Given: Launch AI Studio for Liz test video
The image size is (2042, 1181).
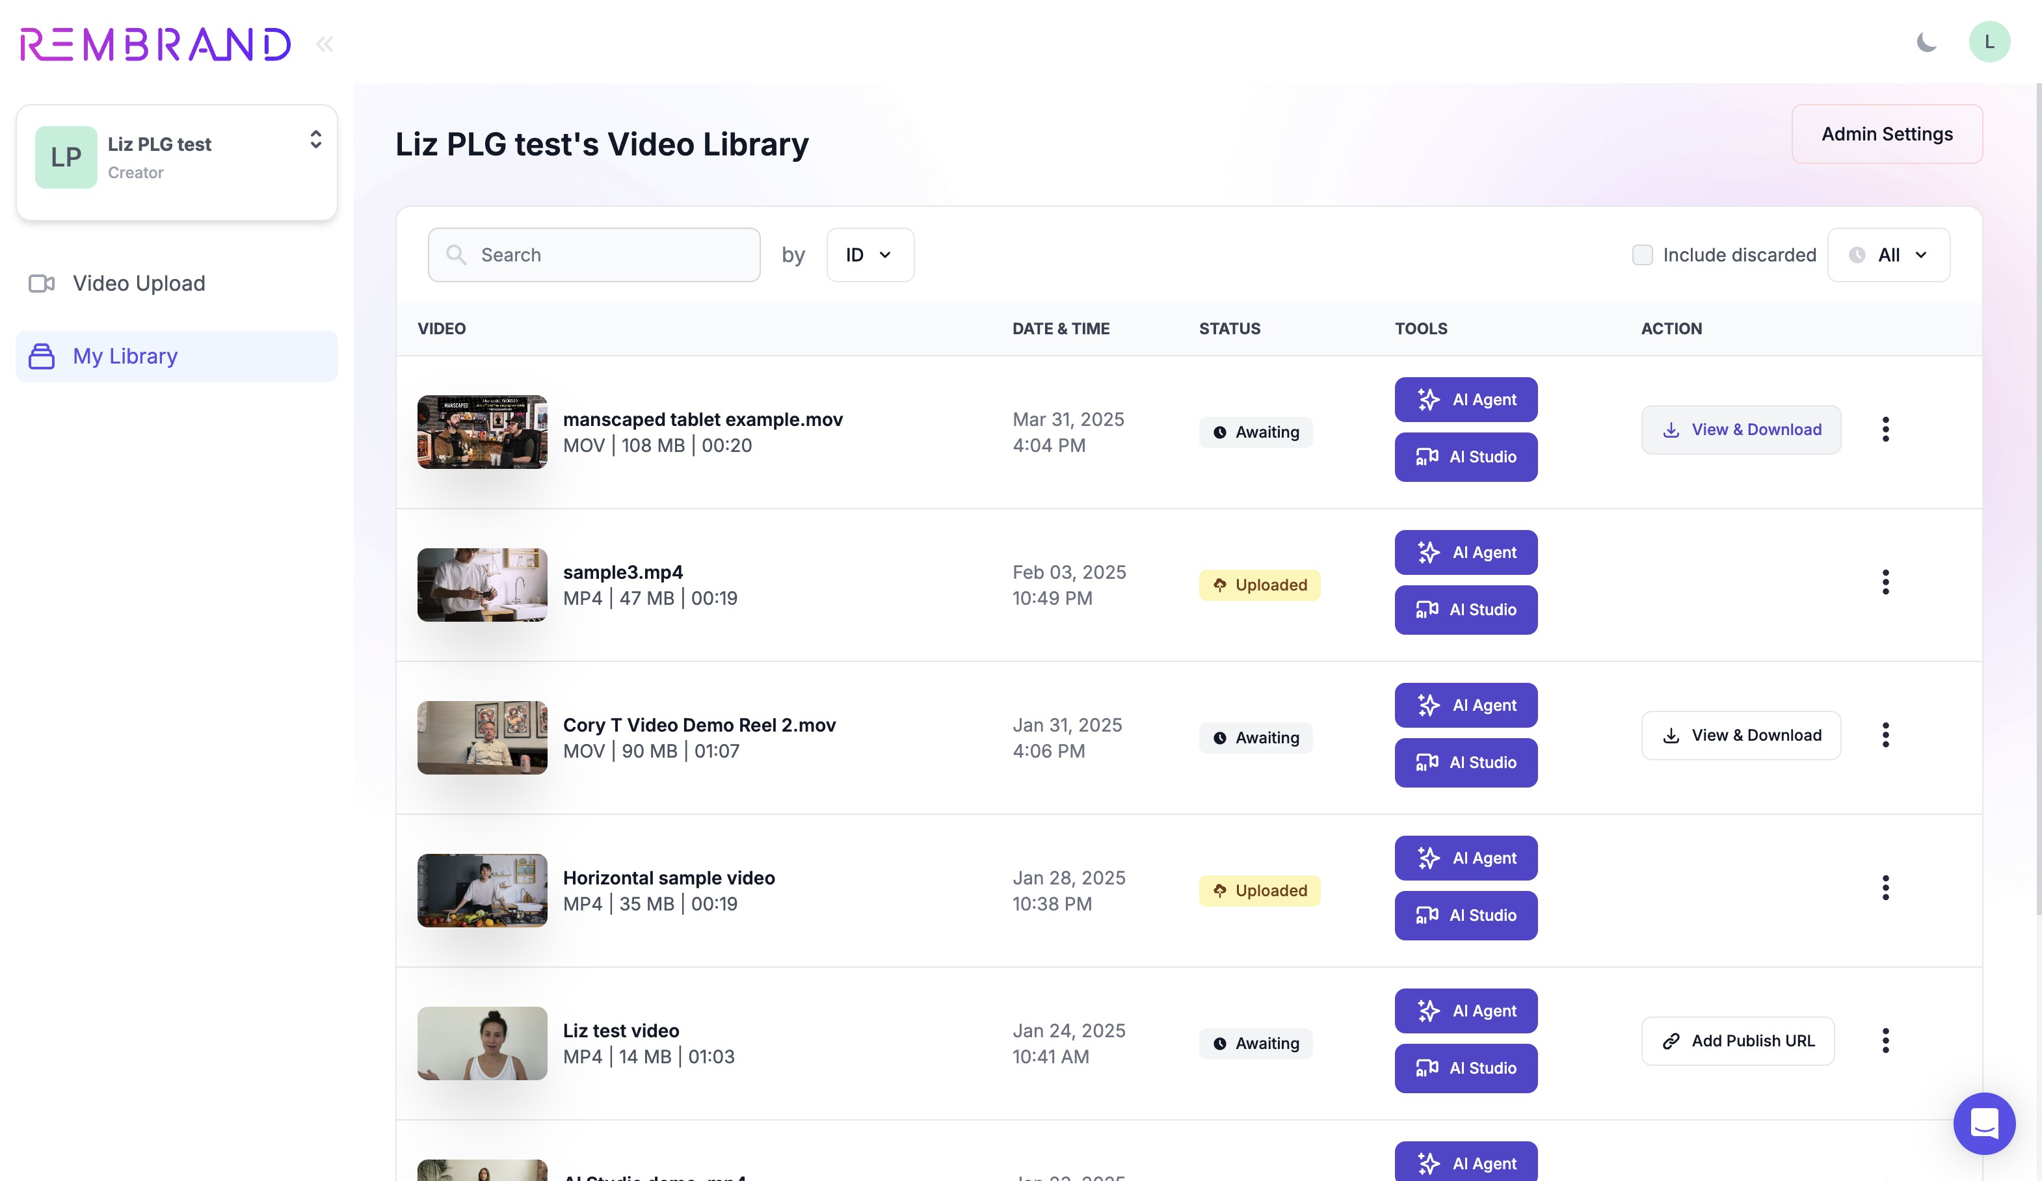Looking at the screenshot, I should tap(1466, 1068).
